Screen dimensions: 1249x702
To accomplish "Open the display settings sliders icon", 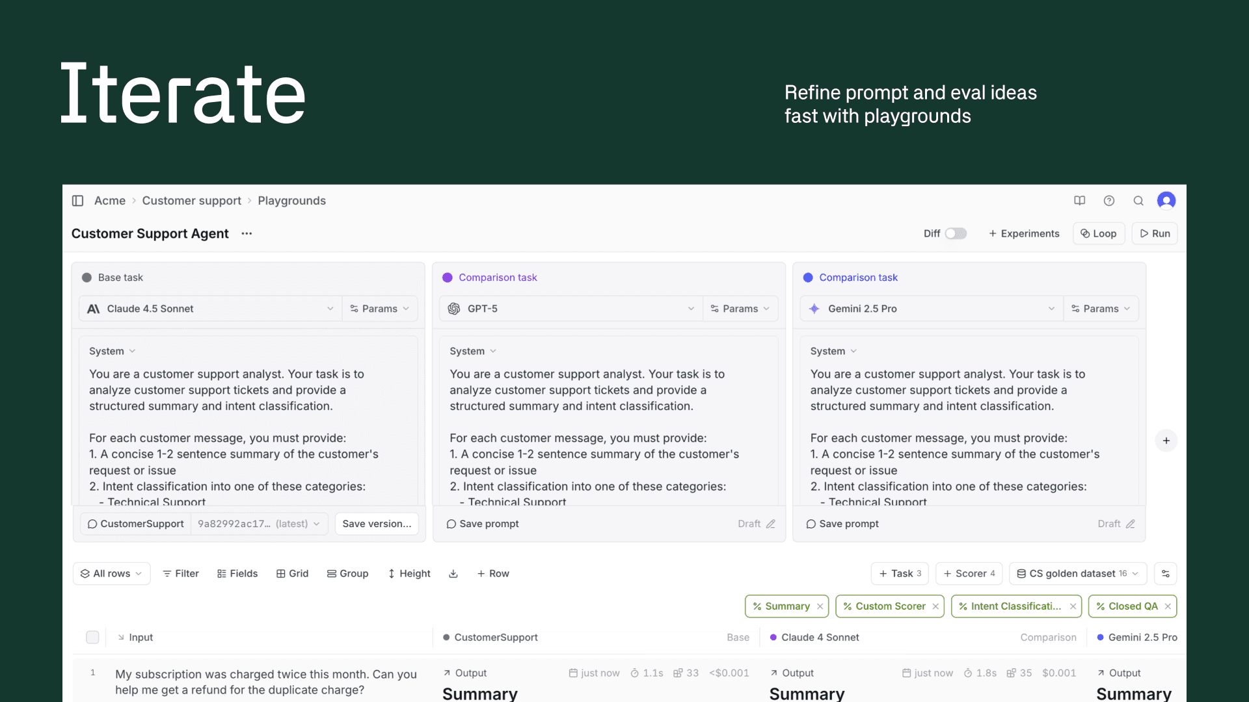I will [1165, 573].
